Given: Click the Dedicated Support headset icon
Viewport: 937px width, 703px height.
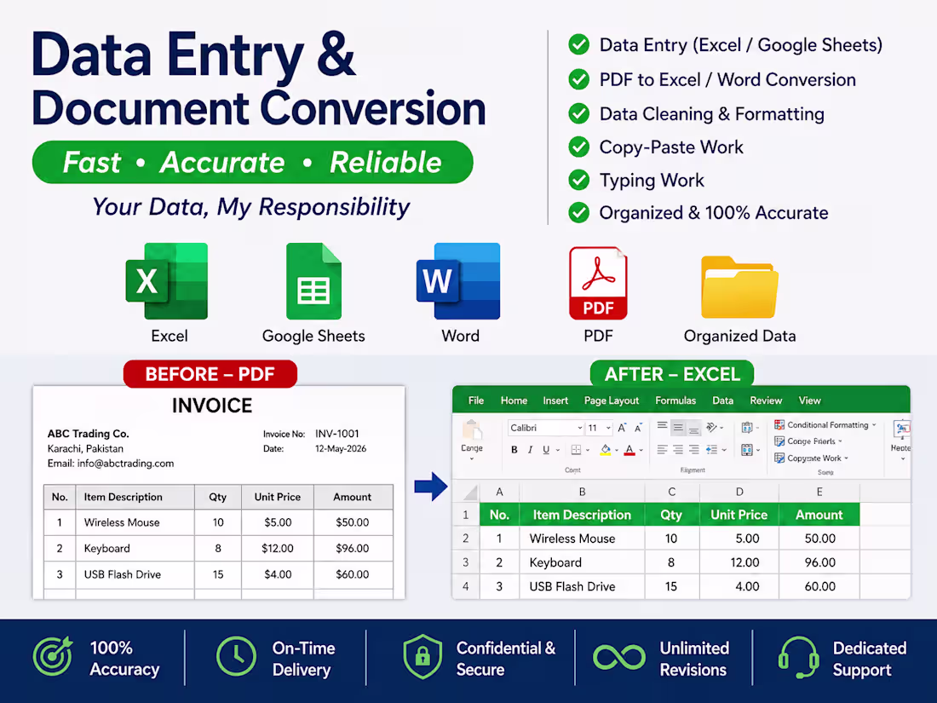Looking at the screenshot, I should pyautogui.click(x=798, y=658).
